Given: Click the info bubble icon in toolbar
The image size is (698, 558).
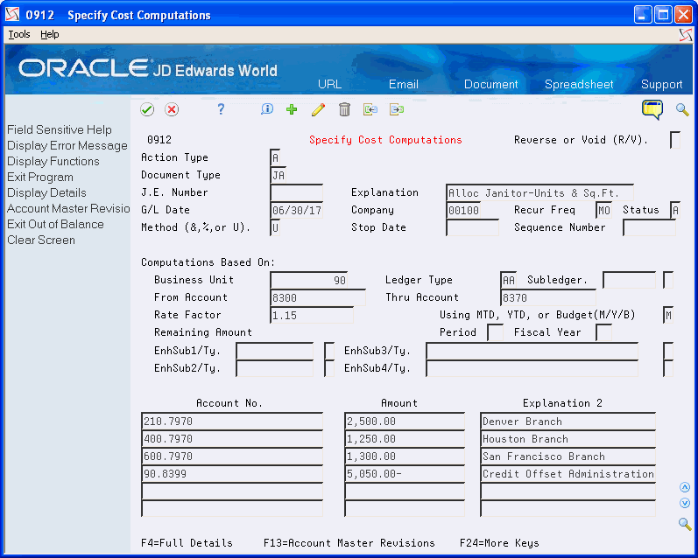Looking at the screenshot, I should (266, 109).
